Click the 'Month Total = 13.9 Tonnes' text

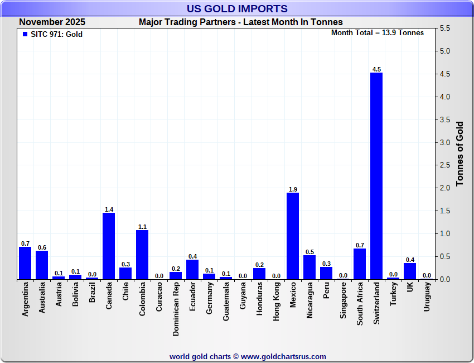click(377, 33)
